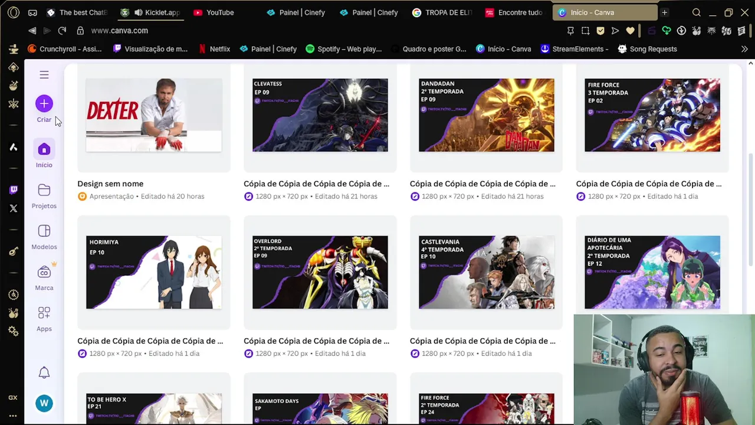Open Visualização de m... Twitch bookmark

coord(150,49)
